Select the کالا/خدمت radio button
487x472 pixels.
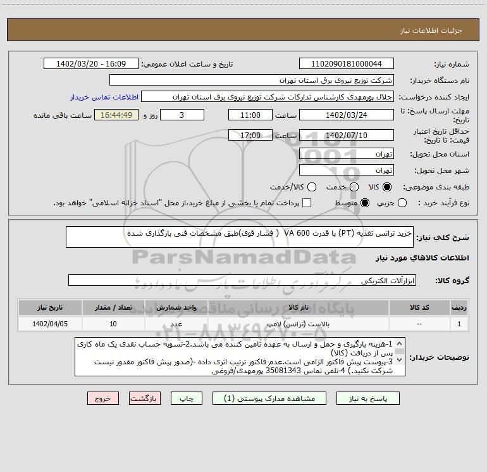[312, 187]
